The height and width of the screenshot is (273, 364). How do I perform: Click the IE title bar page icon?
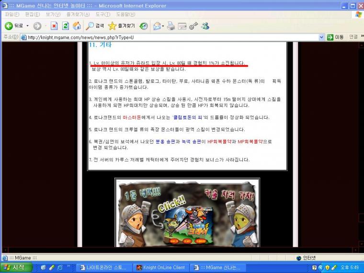tap(5, 6)
